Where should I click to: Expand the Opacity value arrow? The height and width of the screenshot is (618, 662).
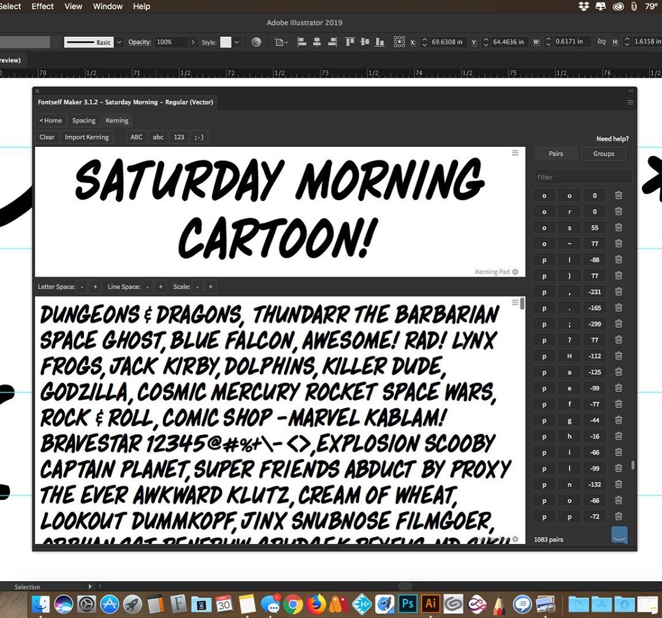193,42
